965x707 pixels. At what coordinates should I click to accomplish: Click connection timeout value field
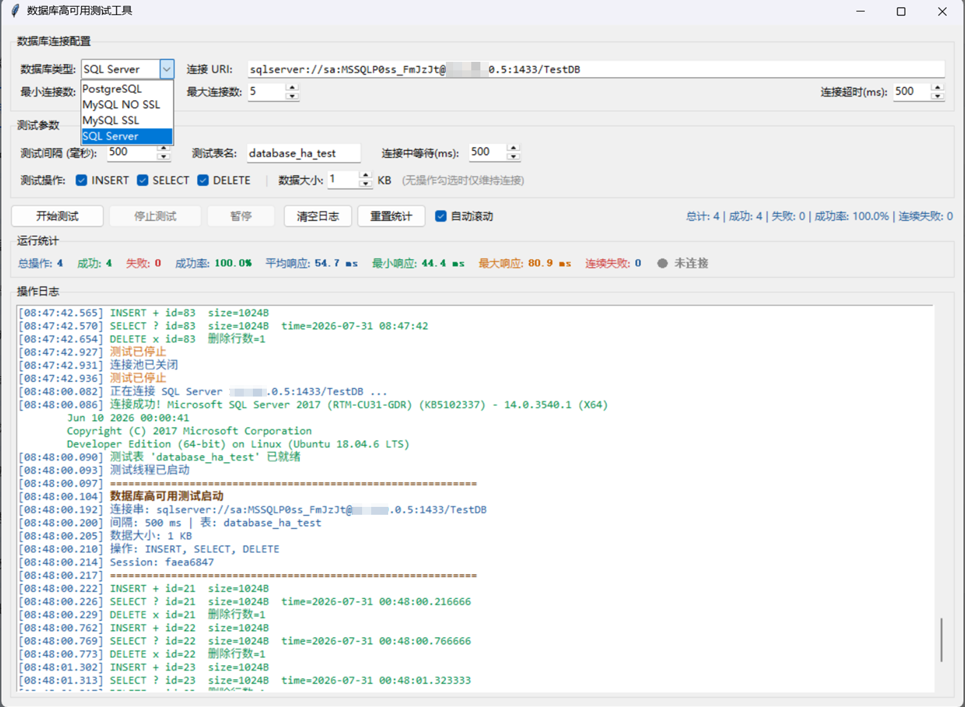pyautogui.click(x=912, y=92)
